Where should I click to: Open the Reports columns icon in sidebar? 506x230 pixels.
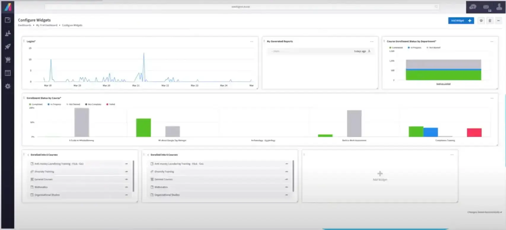point(8,73)
